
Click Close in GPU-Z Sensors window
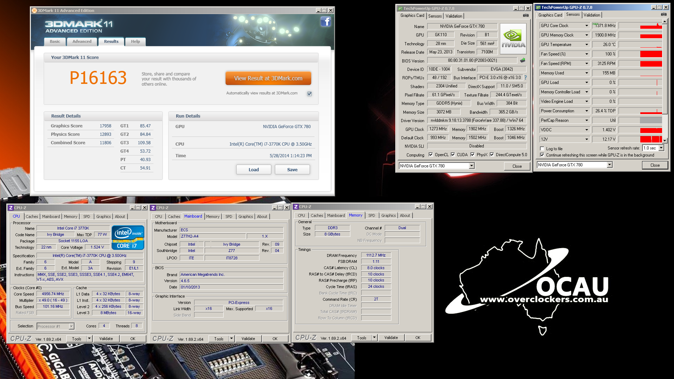655,165
